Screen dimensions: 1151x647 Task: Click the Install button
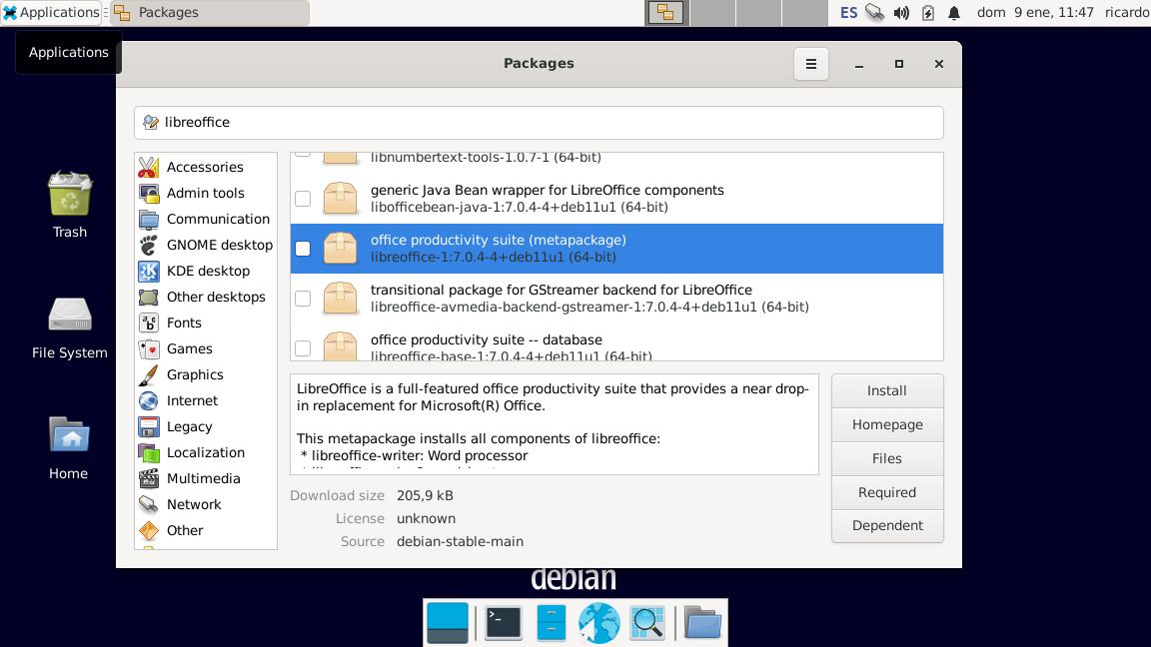pos(887,391)
